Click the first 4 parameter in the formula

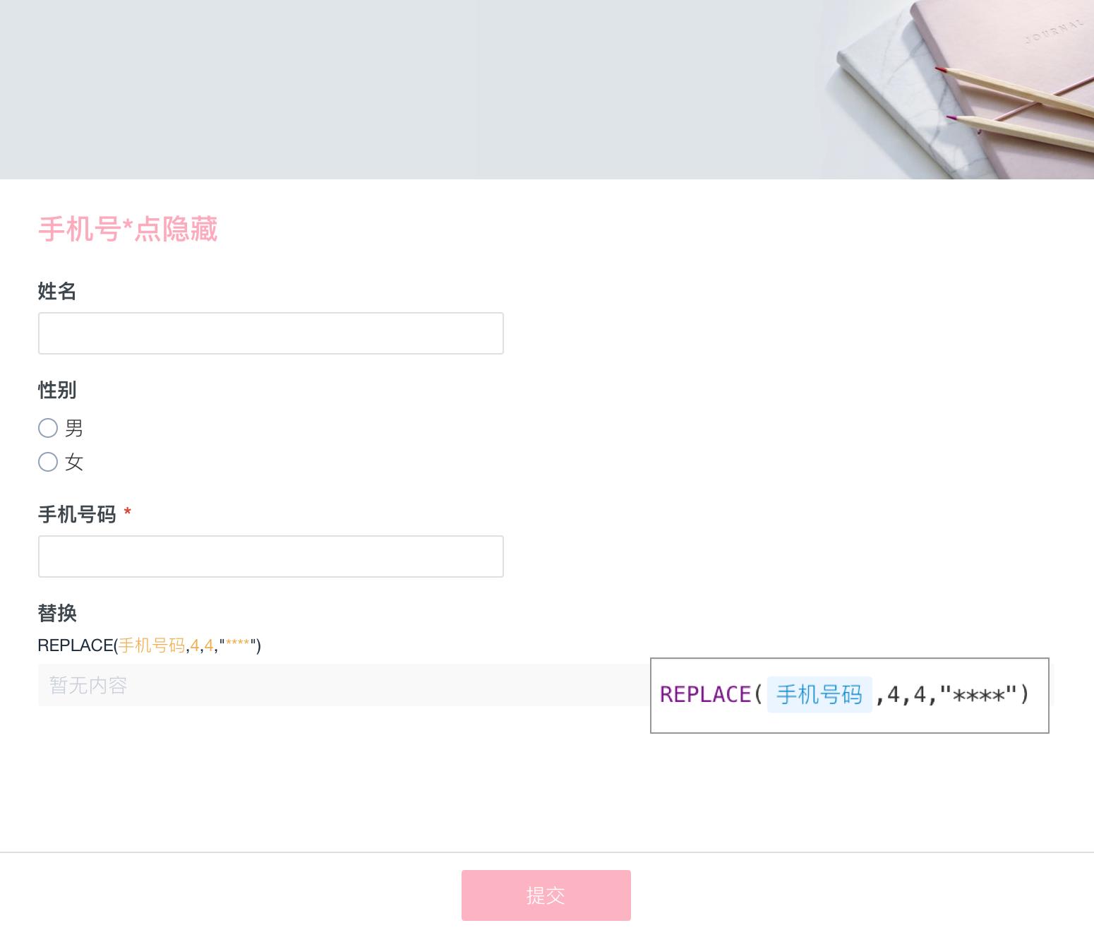coord(194,645)
